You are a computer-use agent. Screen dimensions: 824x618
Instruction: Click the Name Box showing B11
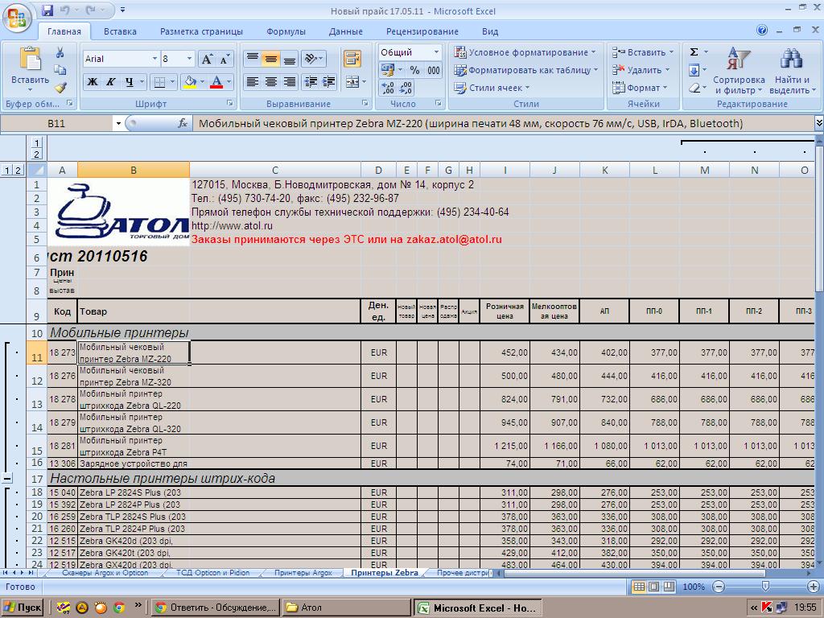click(x=56, y=123)
